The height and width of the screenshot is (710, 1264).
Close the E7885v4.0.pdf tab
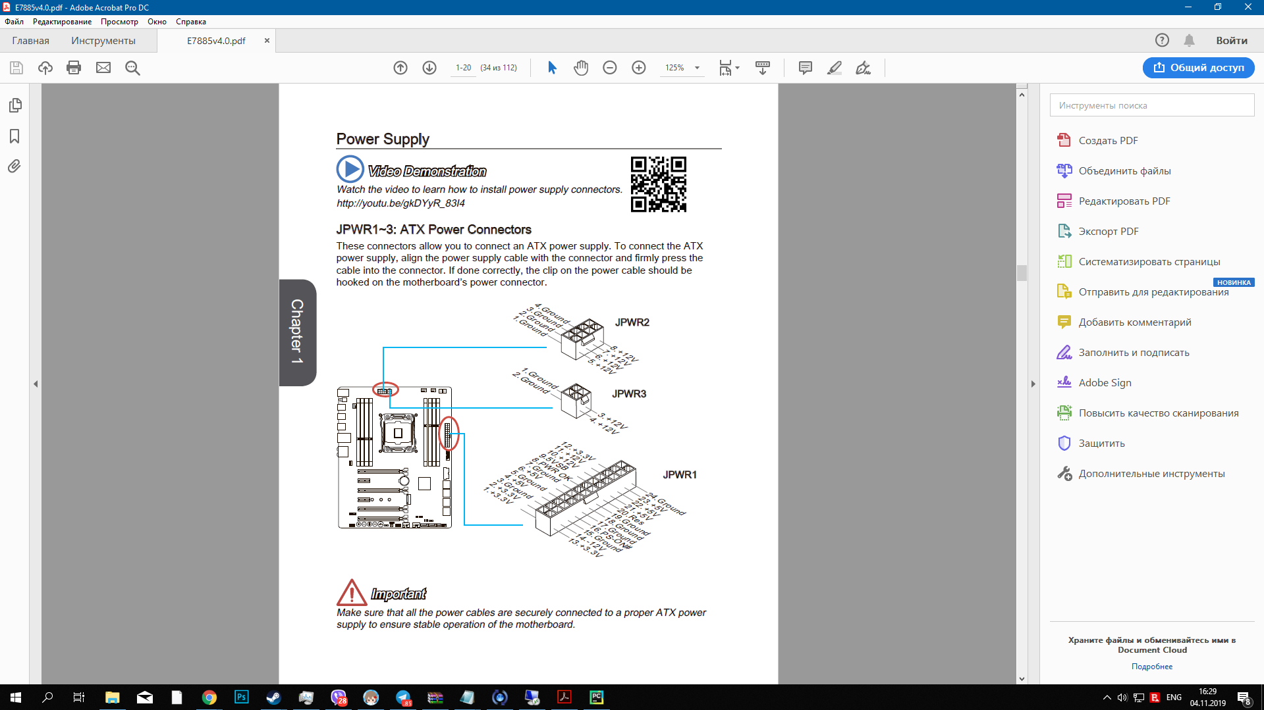[x=267, y=41]
